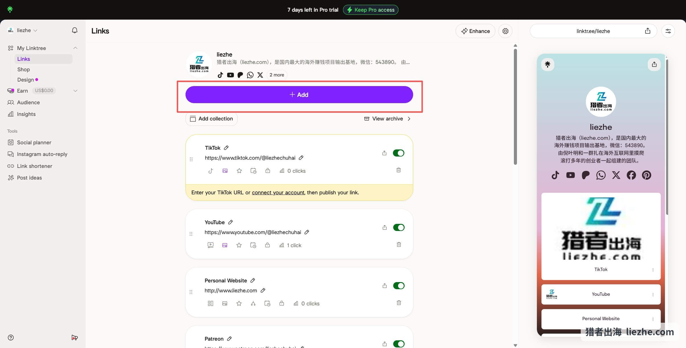Grab the YouTube link drag handle
The height and width of the screenshot is (348, 686).
click(191, 234)
